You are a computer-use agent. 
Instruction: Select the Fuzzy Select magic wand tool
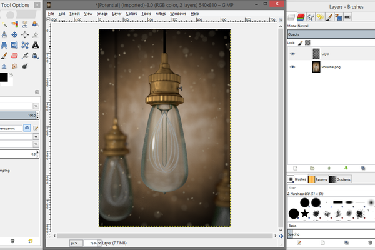pyautogui.click(x=4, y=24)
